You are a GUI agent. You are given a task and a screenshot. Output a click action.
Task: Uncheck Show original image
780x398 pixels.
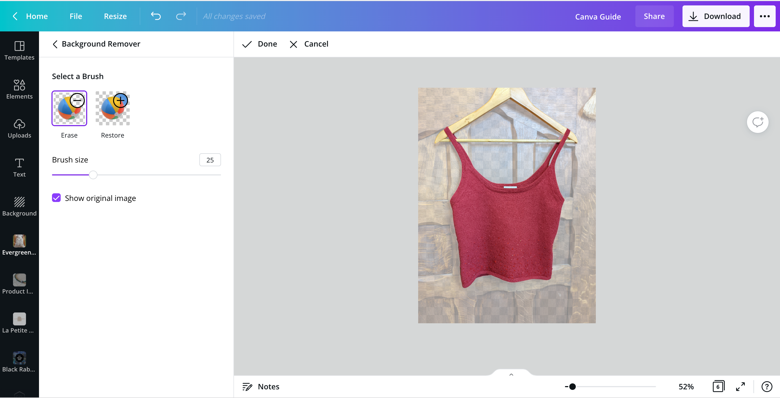(x=56, y=198)
